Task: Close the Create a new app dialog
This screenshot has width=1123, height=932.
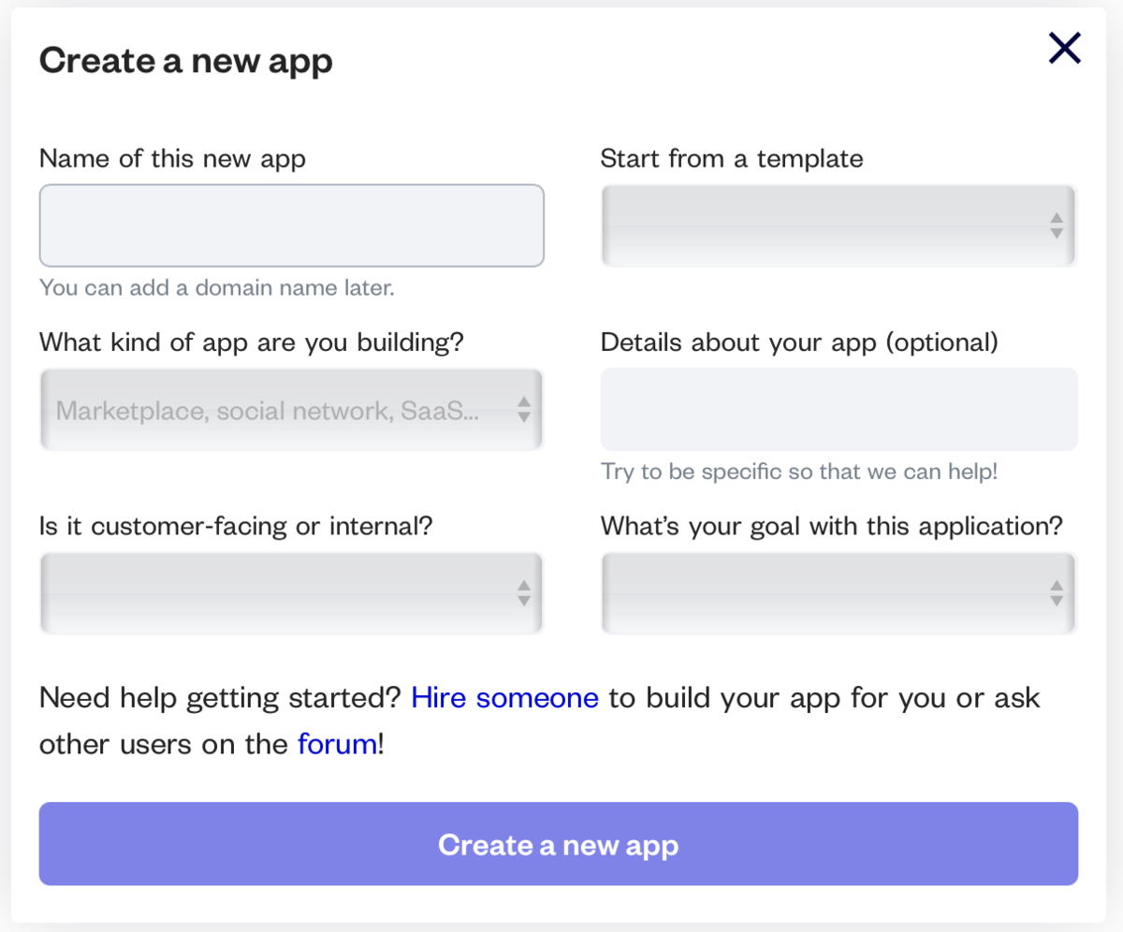Action: coord(1064,48)
